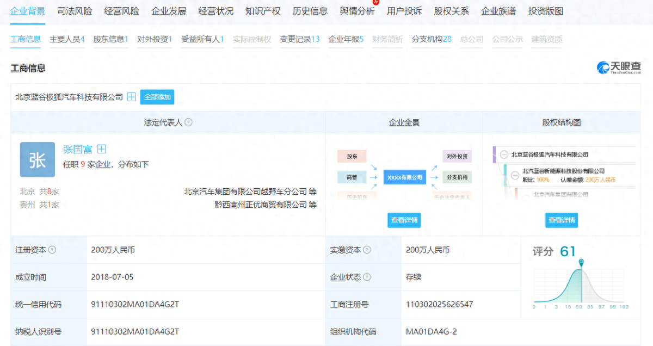Click the score marker on the 评分 curve

coord(581,263)
